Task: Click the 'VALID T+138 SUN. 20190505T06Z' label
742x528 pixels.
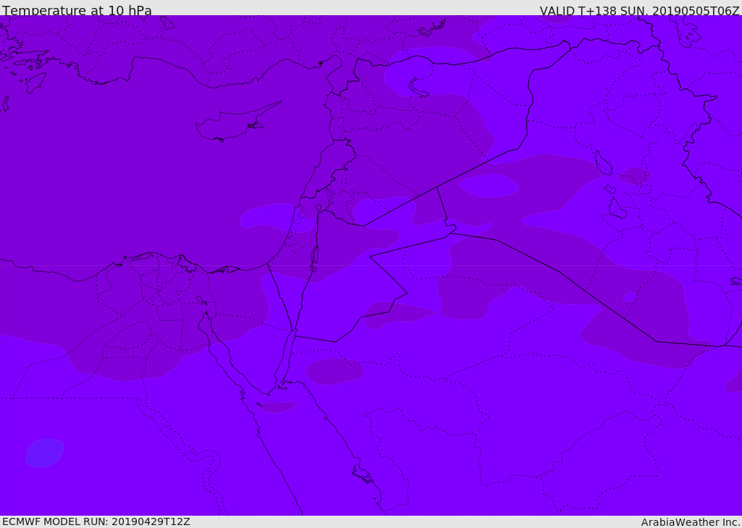Action: [x=639, y=11]
